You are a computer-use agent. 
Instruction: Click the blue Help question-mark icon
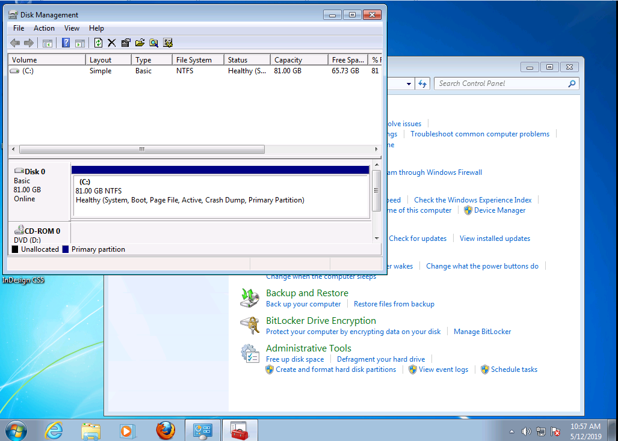[x=66, y=43]
